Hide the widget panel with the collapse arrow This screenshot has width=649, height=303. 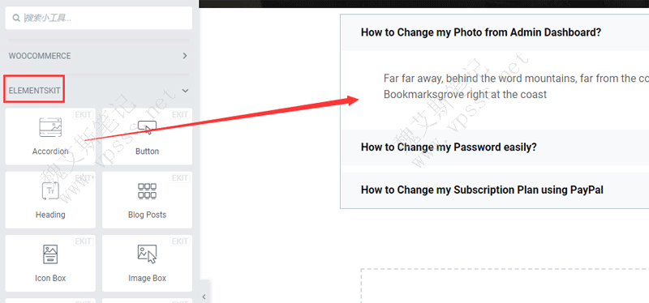pyautogui.click(x=204, y=297)
